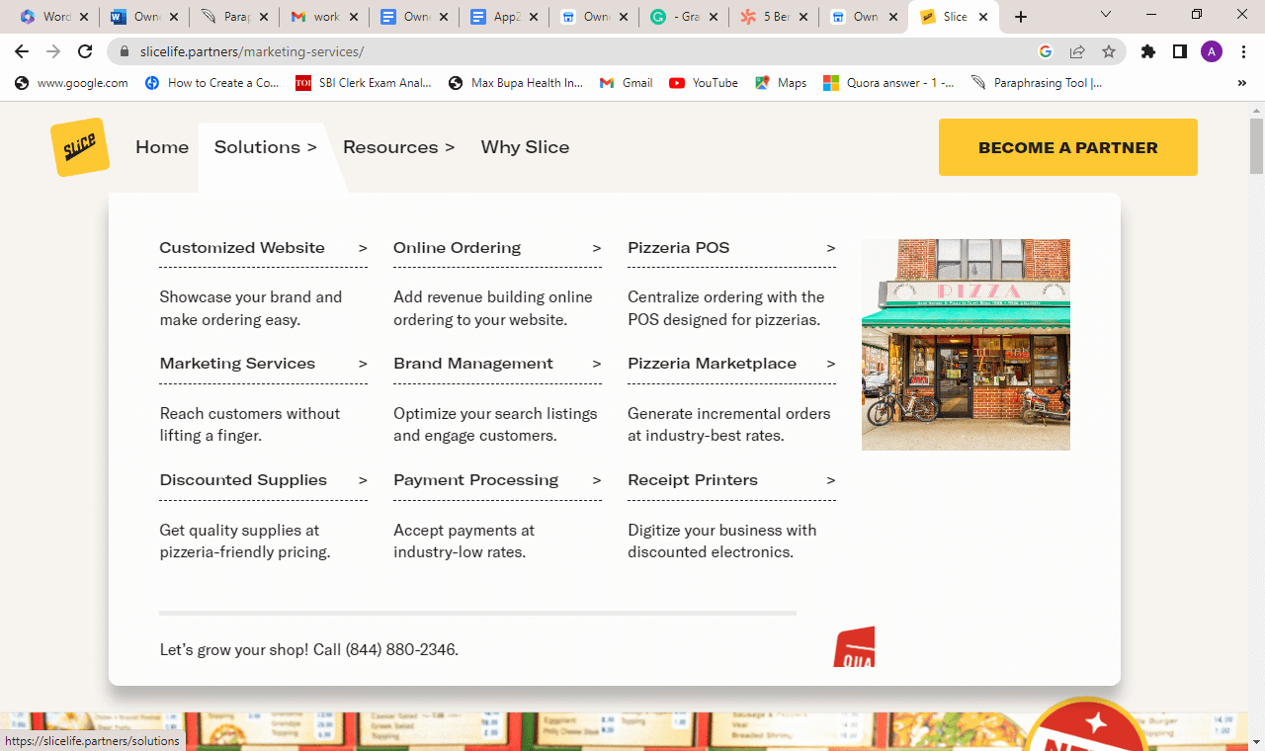The width and height of the screenshot is (1265, 751).
Task: Open the Online Ordering link
Action: point(457,248)
